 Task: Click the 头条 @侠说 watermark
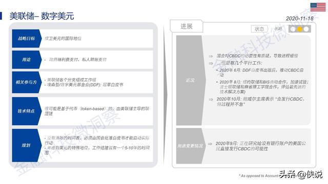click(x=301, y=174)
